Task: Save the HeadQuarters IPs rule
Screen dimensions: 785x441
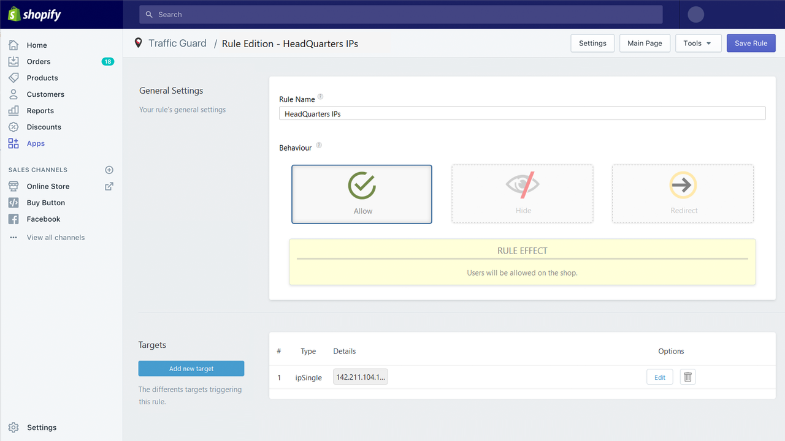Action: pyautogui.click(x=751, y=43)
